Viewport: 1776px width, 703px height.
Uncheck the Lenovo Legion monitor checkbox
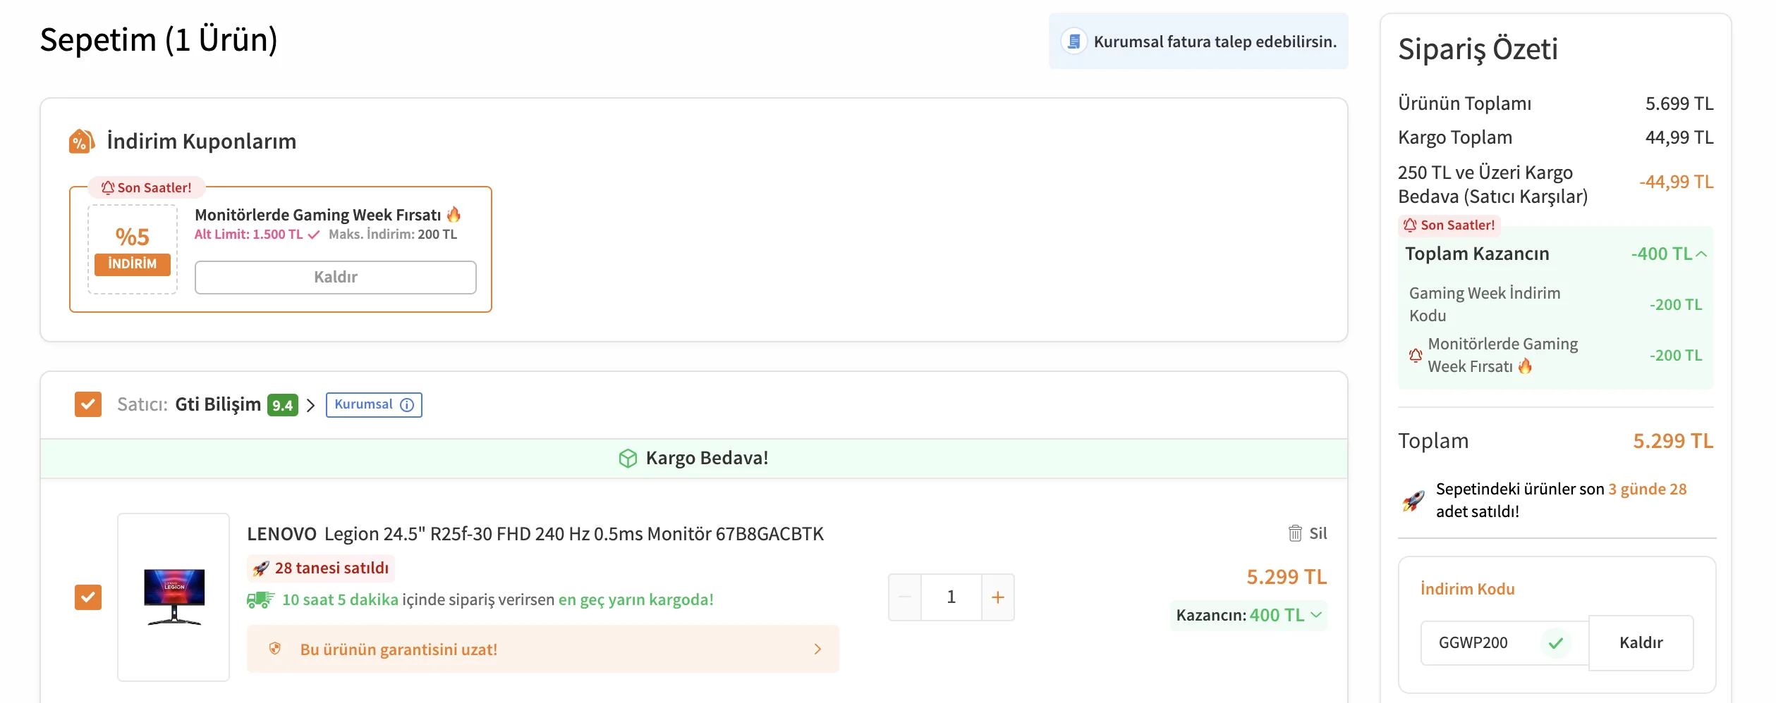[88, 597]
